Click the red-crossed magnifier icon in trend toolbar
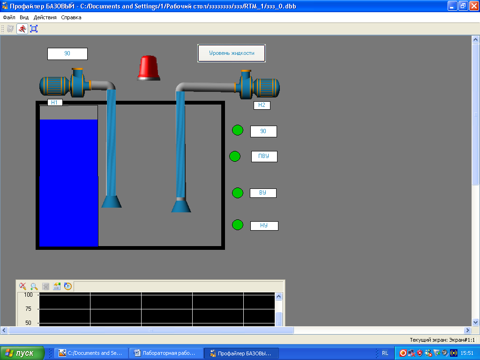 coord(22,286)
